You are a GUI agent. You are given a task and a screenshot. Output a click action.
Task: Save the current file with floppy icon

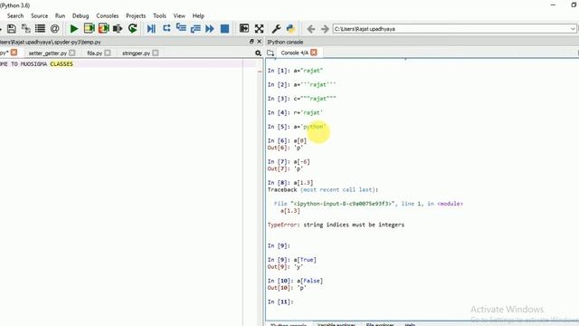[12, 28]
